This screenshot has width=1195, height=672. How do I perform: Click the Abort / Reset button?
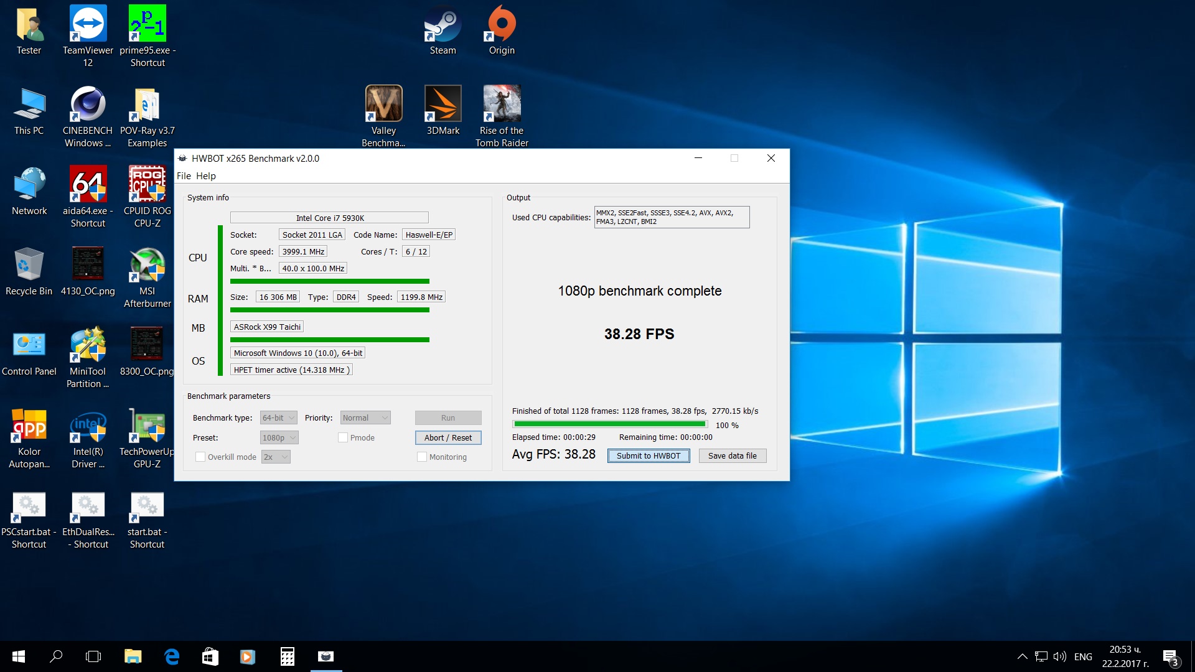pyautogui.click(x=448, y=438)
